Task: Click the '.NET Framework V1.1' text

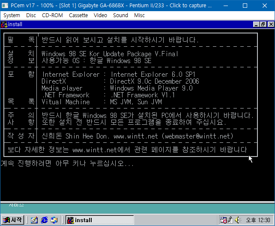Action: coord(143,95)
